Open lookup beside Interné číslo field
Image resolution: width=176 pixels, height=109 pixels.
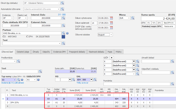63,18
